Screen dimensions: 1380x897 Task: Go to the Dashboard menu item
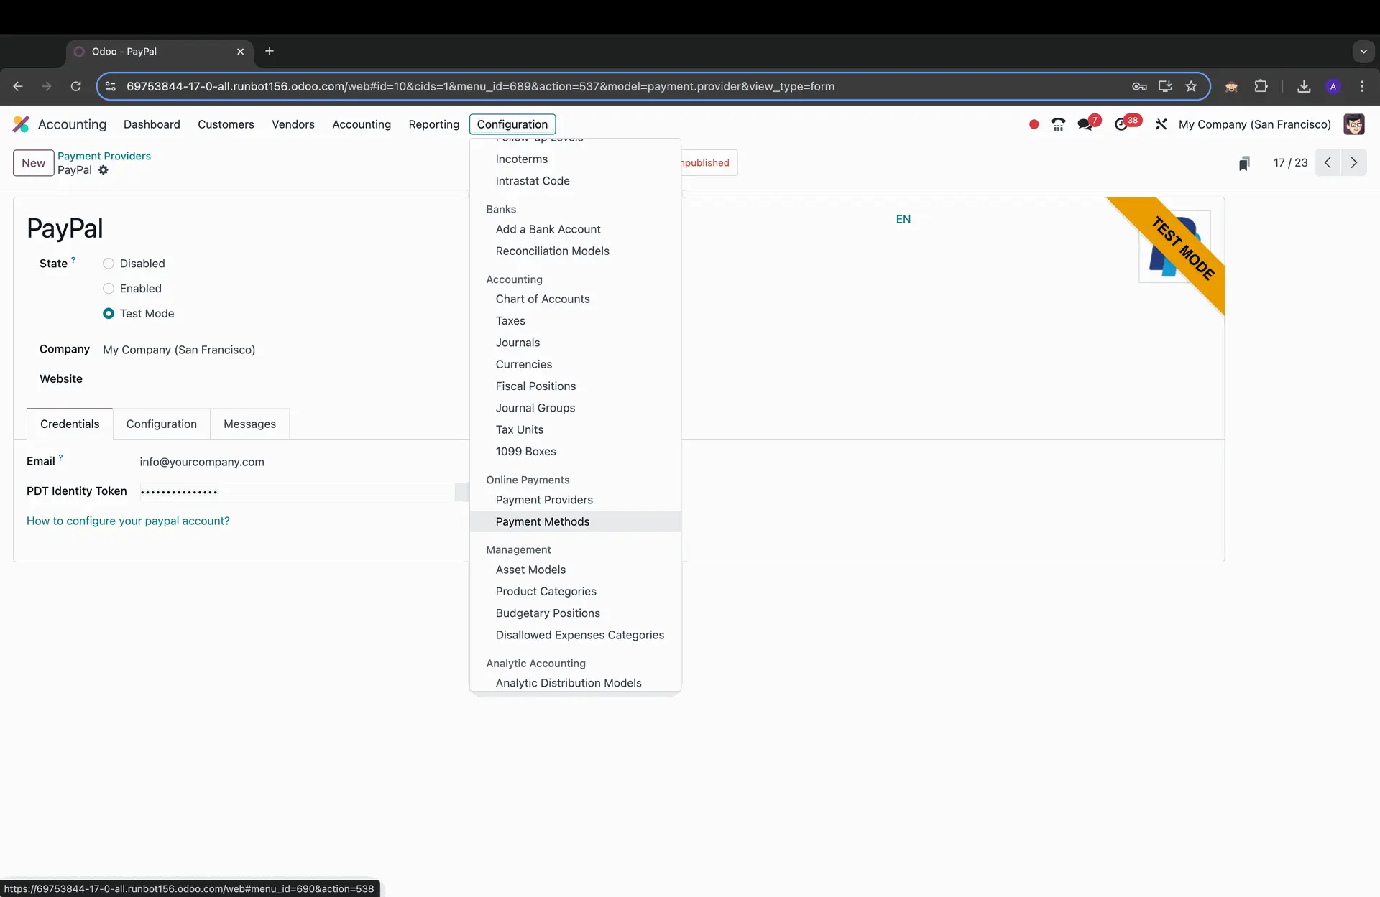pos(152,124)
